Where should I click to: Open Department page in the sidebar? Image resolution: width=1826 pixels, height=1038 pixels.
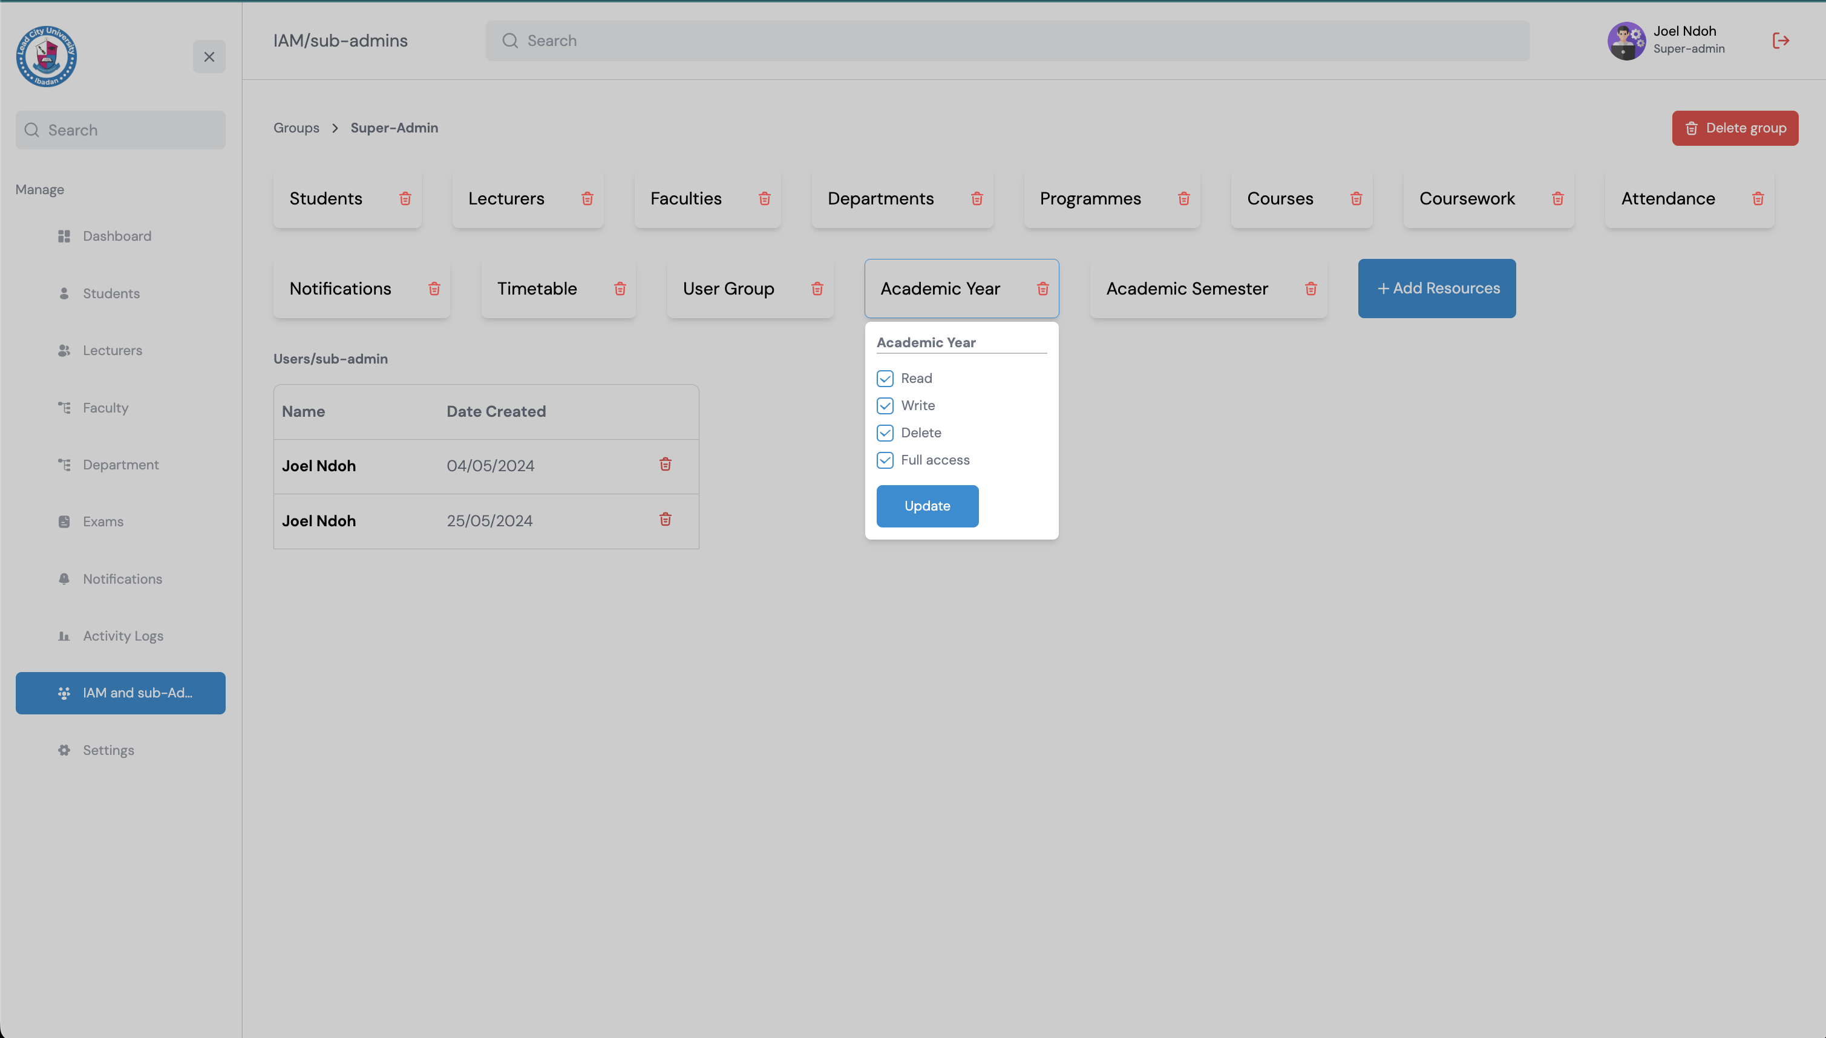coord(120,465)
